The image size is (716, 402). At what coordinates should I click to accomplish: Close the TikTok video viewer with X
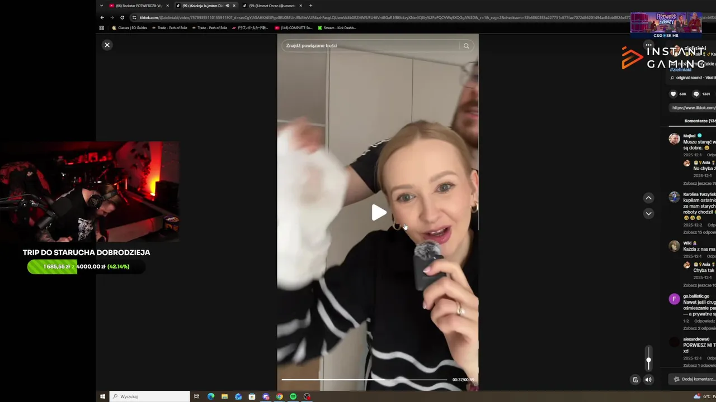point(107,45)
